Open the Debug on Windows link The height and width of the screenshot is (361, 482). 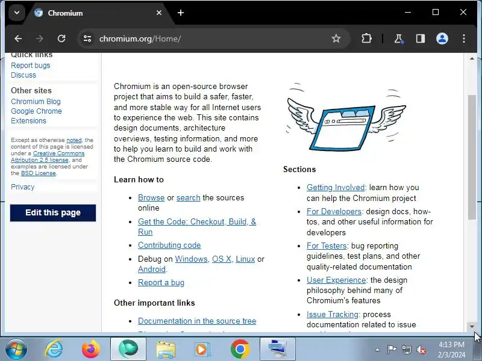coord(191,259)
